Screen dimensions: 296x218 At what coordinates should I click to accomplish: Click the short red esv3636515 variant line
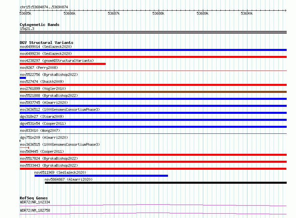[x=24, y=147]
